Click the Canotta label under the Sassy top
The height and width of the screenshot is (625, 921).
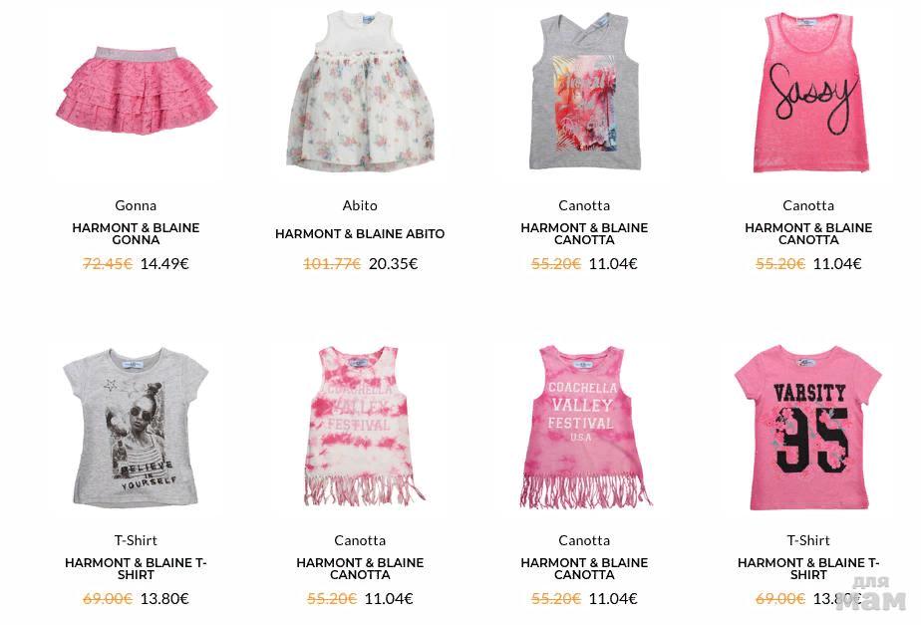coord(808,205)
